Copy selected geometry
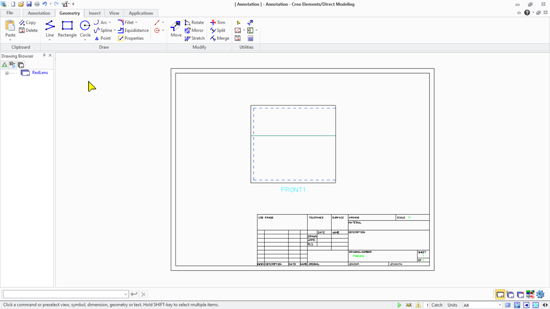Viewport: 550px width, 309px height. pos(27,22)
